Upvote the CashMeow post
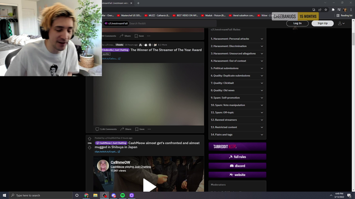This screenshot has height=199, width=355. tap(89, 139)
